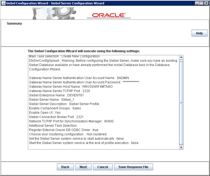This screenshot has height=176, width=210.
Task: Click 'Register External Oracle DB ODBC Driver : true'
Action: [64, 130]
